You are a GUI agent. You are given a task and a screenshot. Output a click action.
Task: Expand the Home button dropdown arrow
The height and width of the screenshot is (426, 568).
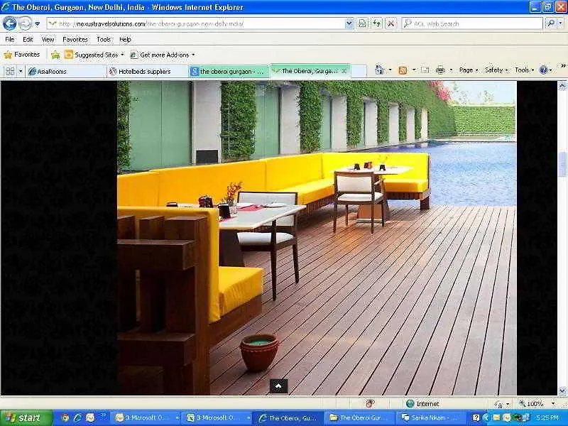(390, 70)
